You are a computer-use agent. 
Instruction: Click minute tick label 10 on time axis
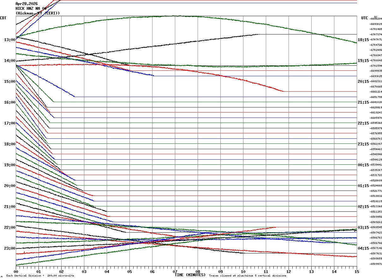243,271
